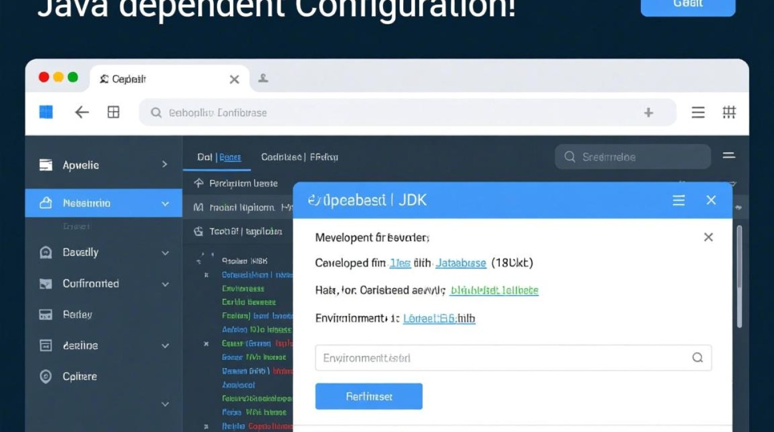
Task: Click the Environment search input field
Action: (501, 358)
